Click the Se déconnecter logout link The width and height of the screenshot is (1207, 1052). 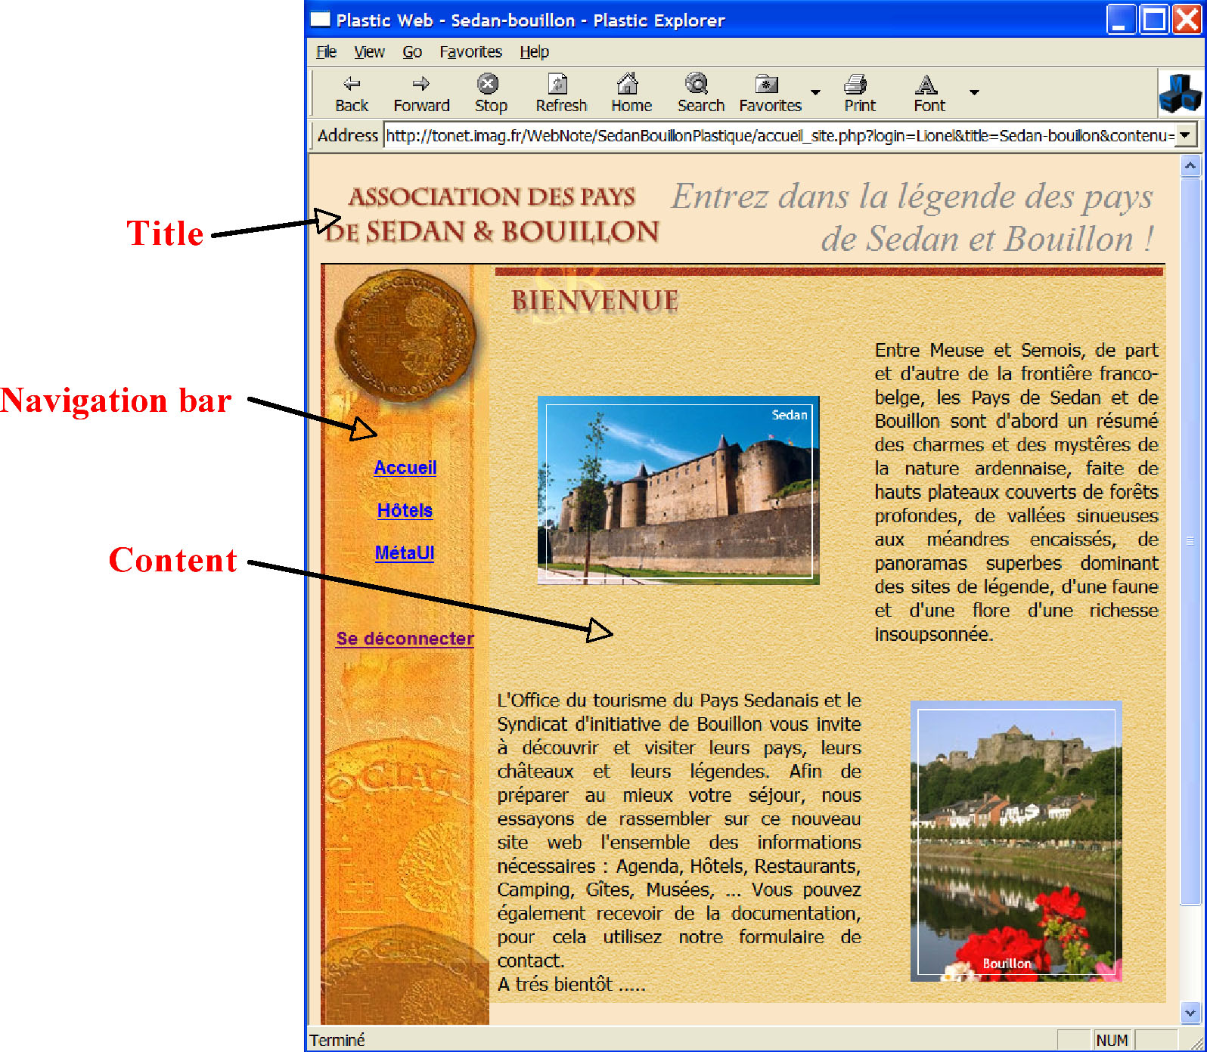click(x=405, y=639)
